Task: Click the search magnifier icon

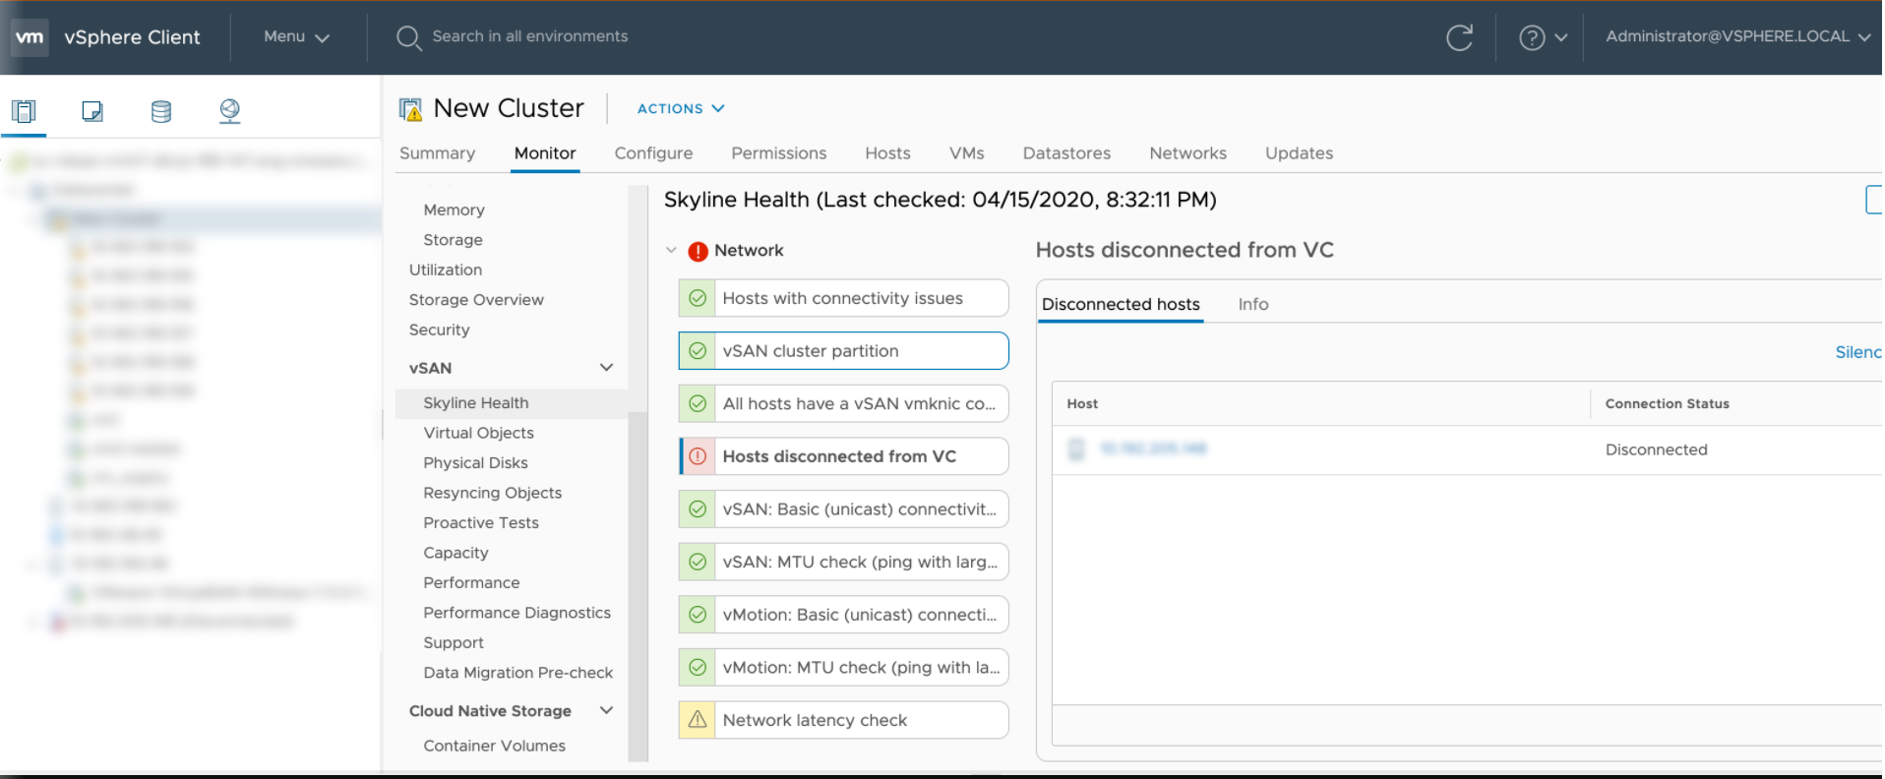Action: [x=408, y=37]
